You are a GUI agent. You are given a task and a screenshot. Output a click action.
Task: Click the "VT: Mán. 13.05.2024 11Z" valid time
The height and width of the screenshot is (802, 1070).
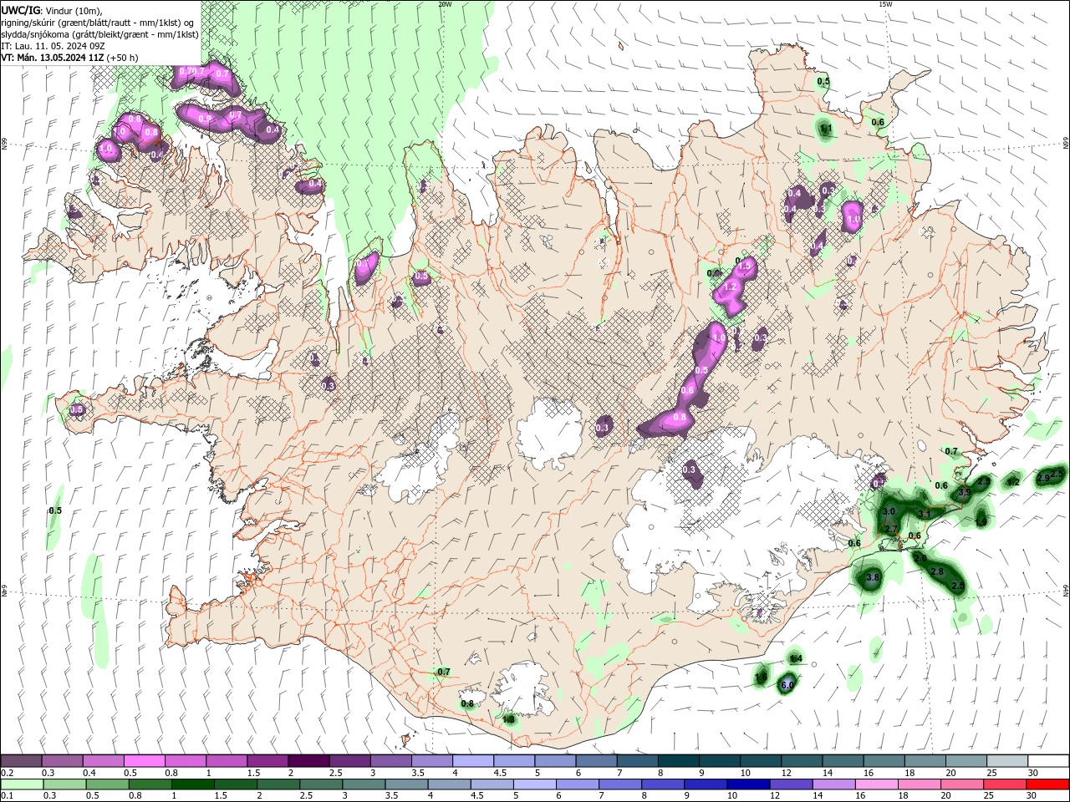click(x=53, y=58)
